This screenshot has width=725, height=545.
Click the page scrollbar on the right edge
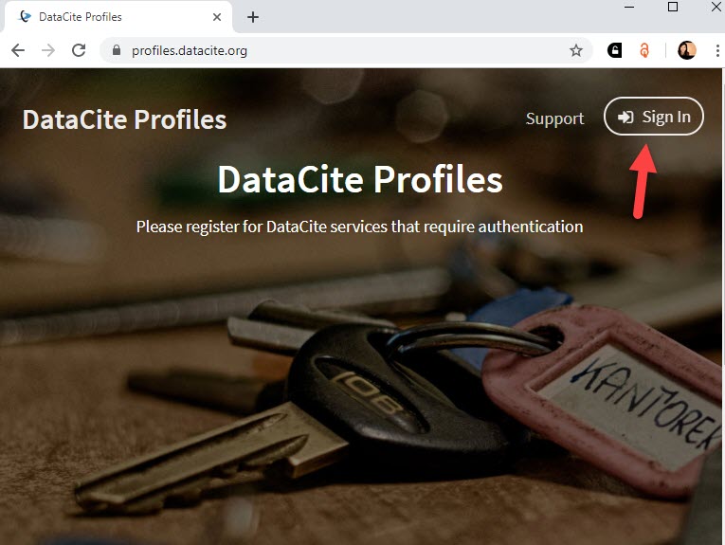click(x=723, y=306)
